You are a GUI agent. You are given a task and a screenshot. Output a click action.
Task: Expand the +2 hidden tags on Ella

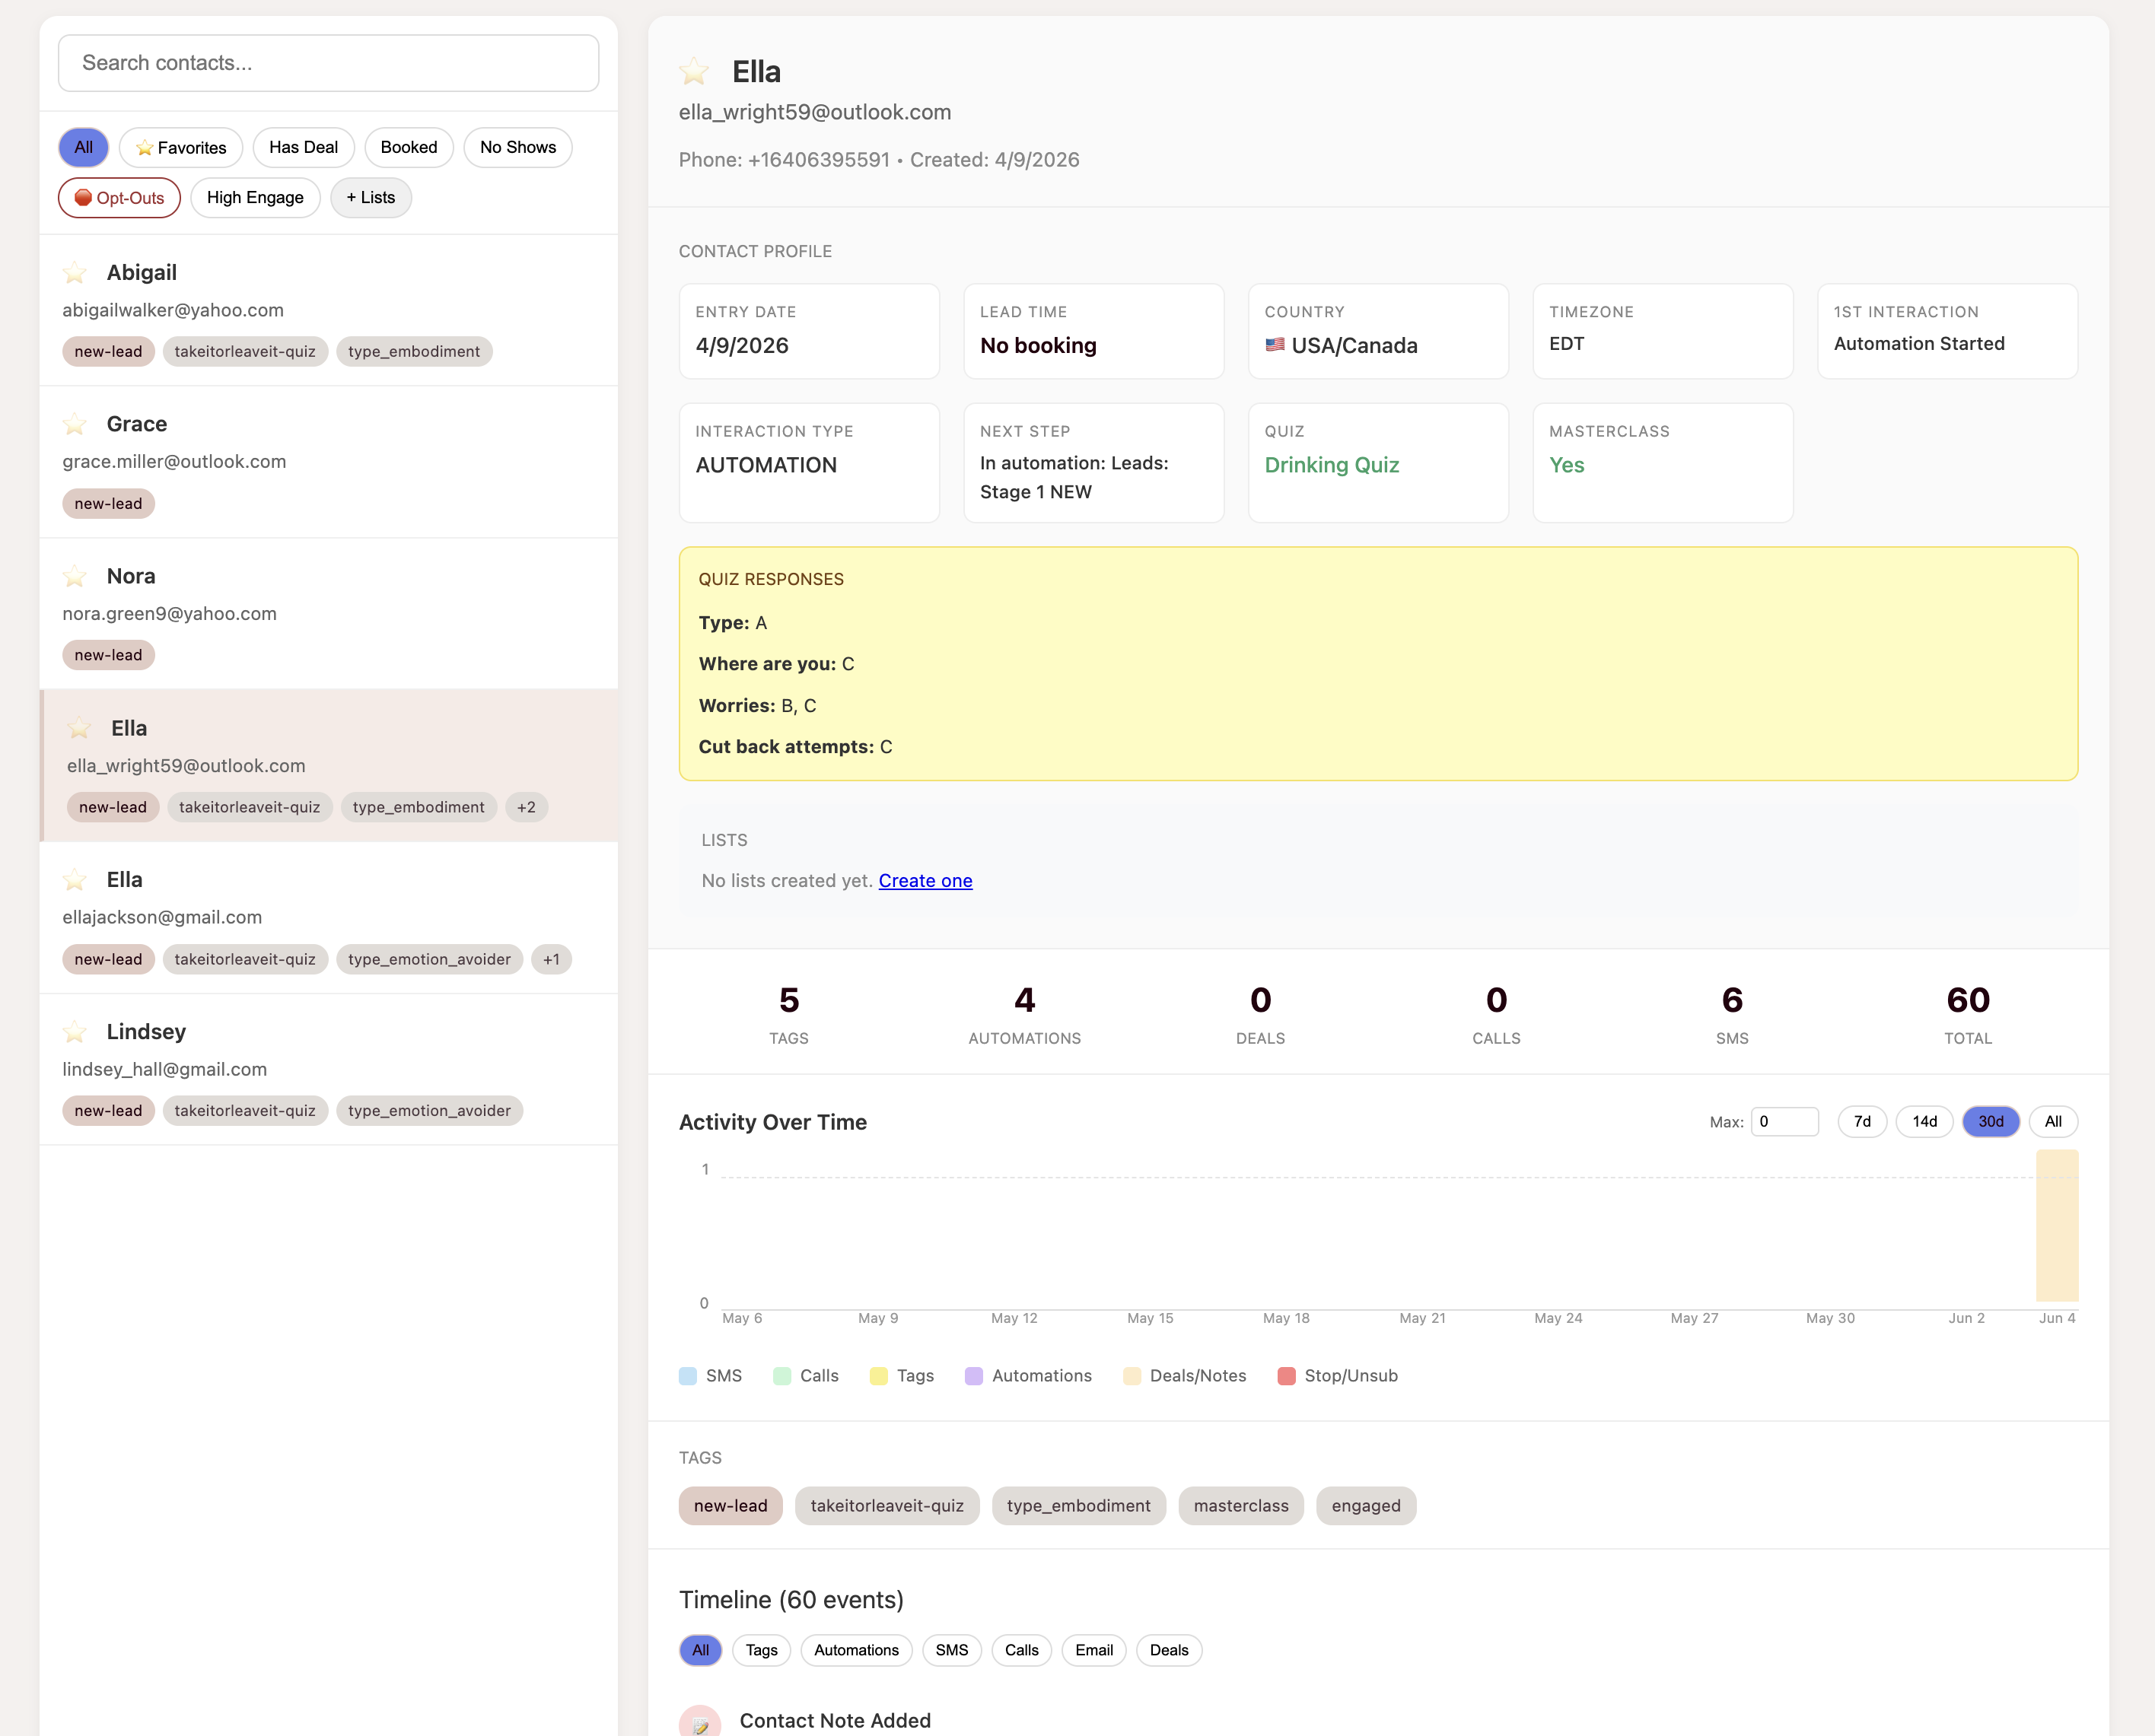pyautogui.click(x=527, y=807)
